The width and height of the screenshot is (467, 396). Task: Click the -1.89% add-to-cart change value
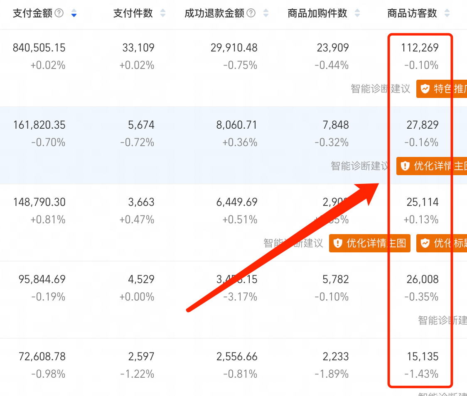pos(332,374)
